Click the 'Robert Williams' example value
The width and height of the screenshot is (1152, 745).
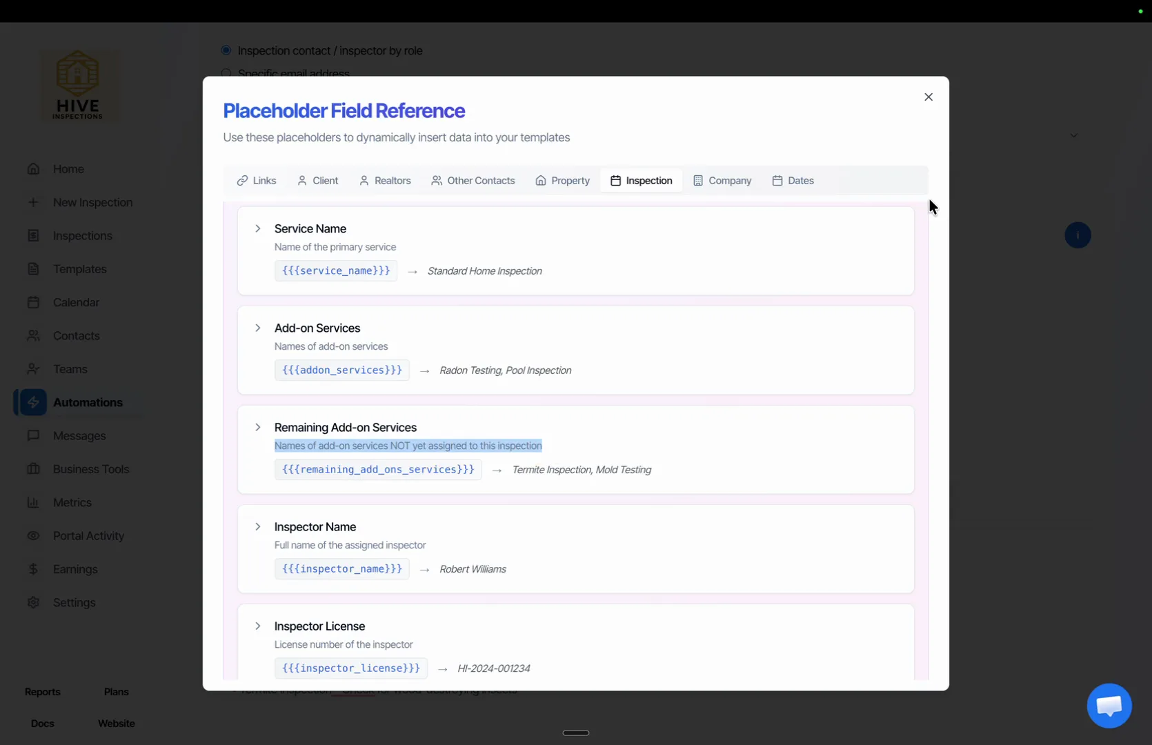[473, 569]
